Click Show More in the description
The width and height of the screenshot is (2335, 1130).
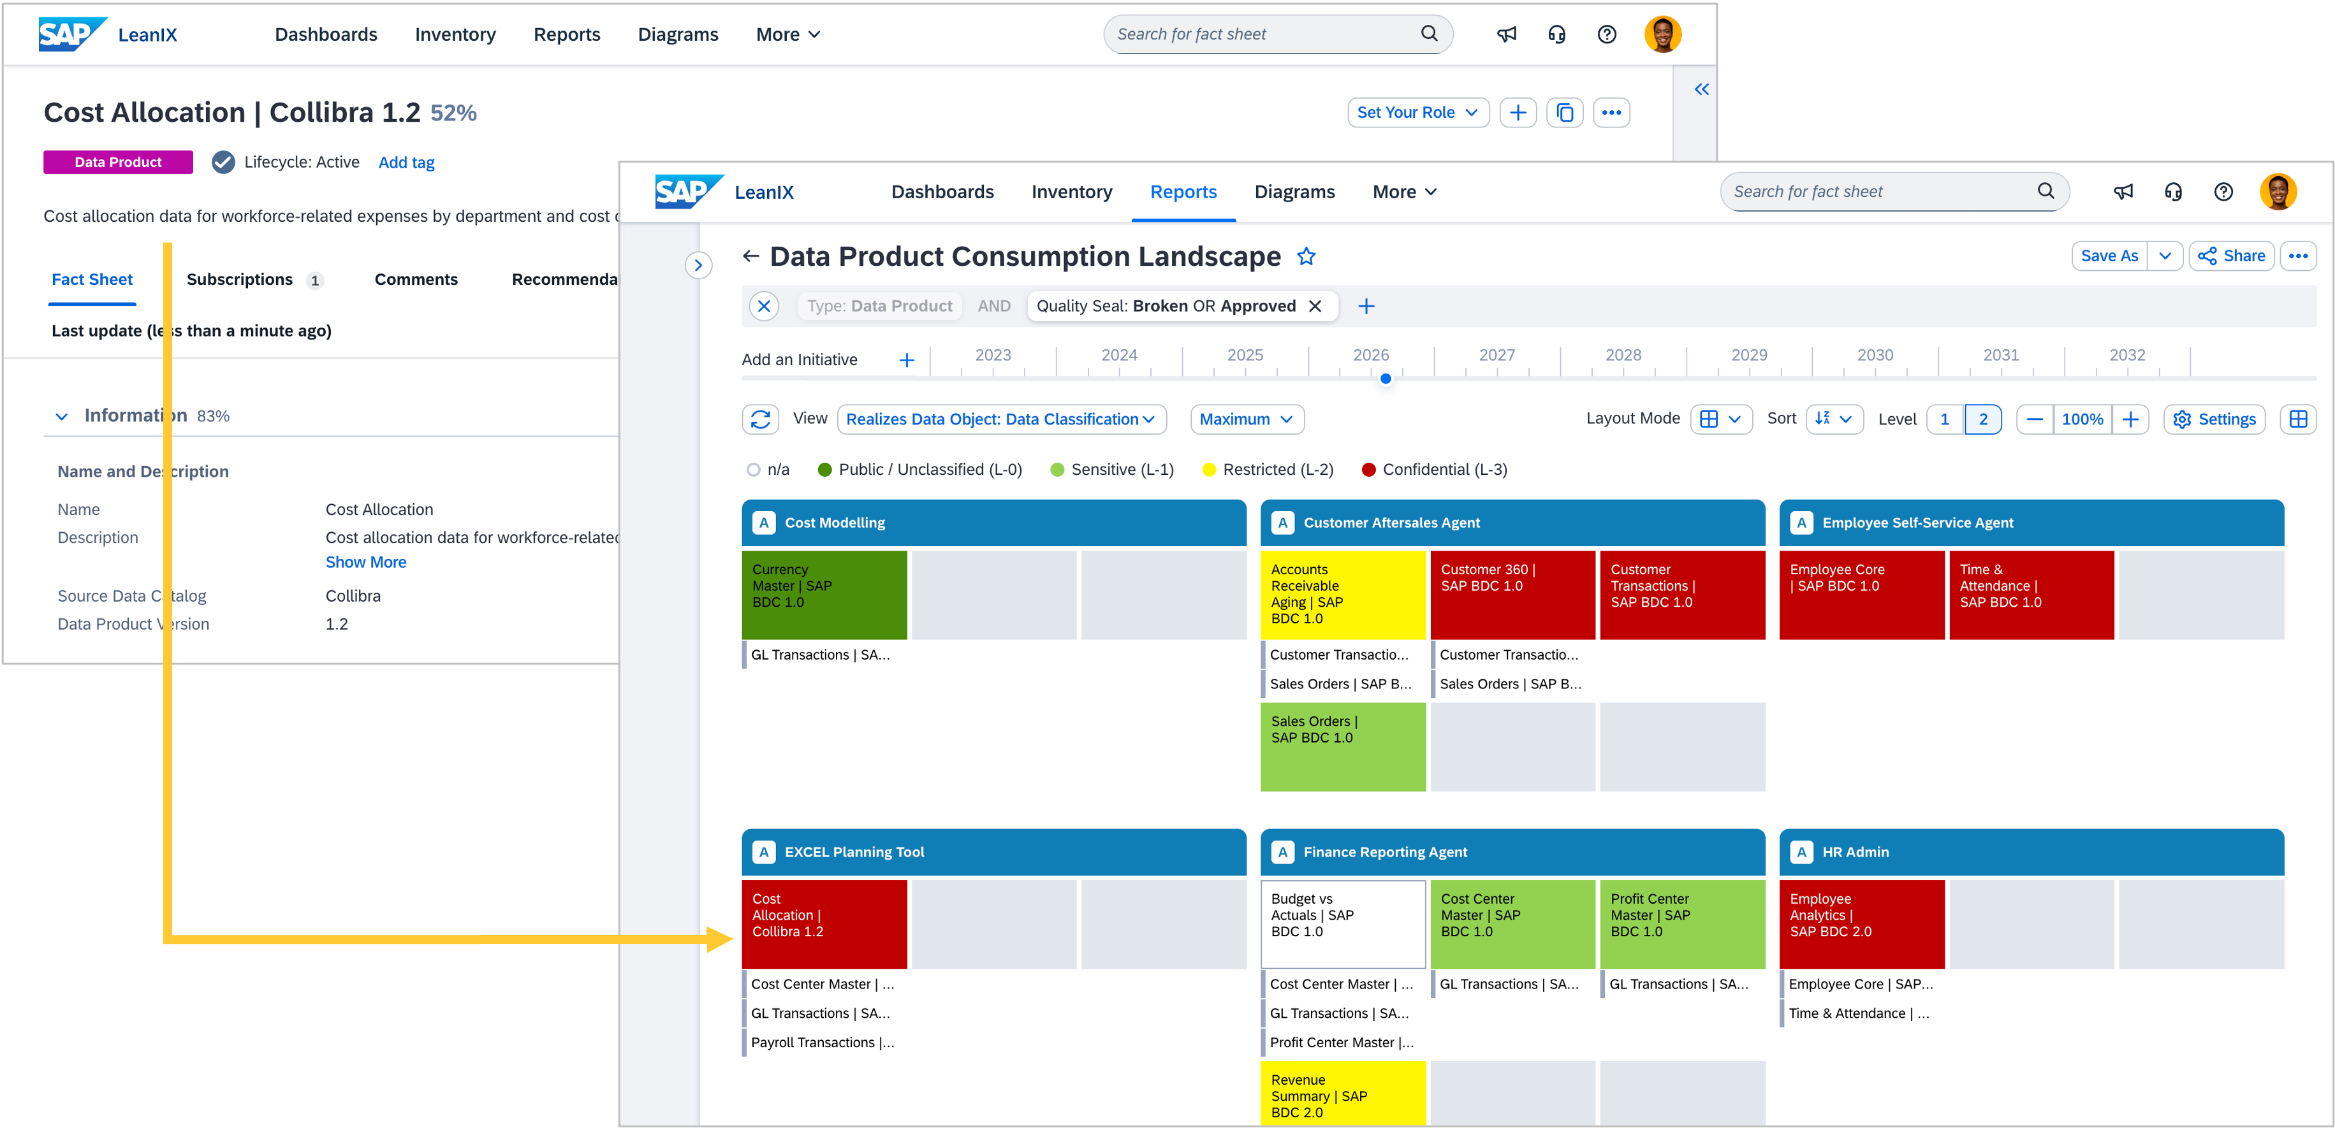[x=365, y=562]
